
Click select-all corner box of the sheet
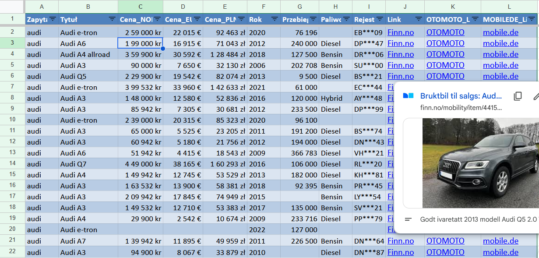[x=12, y=7]
